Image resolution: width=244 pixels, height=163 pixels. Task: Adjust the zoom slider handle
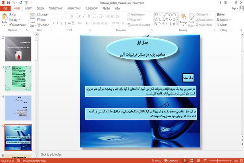(218, 161)
